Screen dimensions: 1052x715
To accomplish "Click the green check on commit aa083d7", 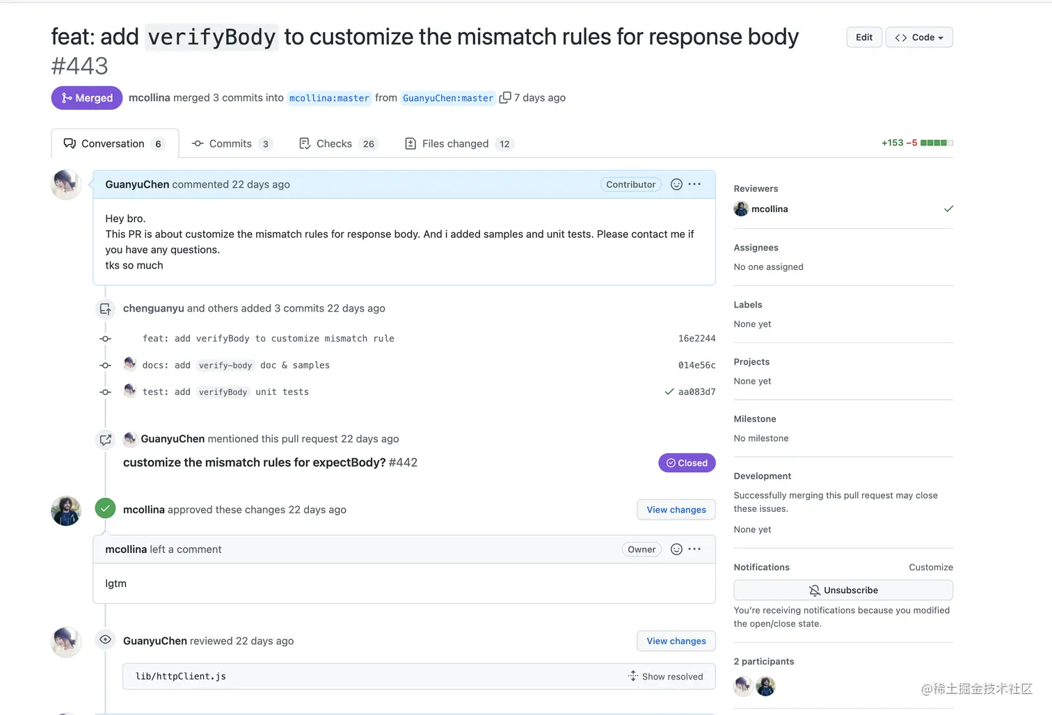I will (x=669, y=392).
